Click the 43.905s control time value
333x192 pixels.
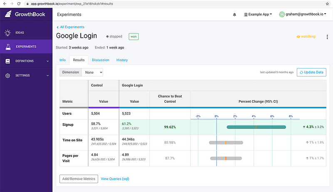pos(97,139)
